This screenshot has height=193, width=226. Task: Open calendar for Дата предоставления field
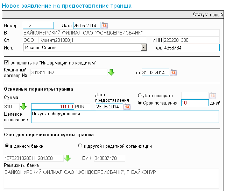(127, 107)
